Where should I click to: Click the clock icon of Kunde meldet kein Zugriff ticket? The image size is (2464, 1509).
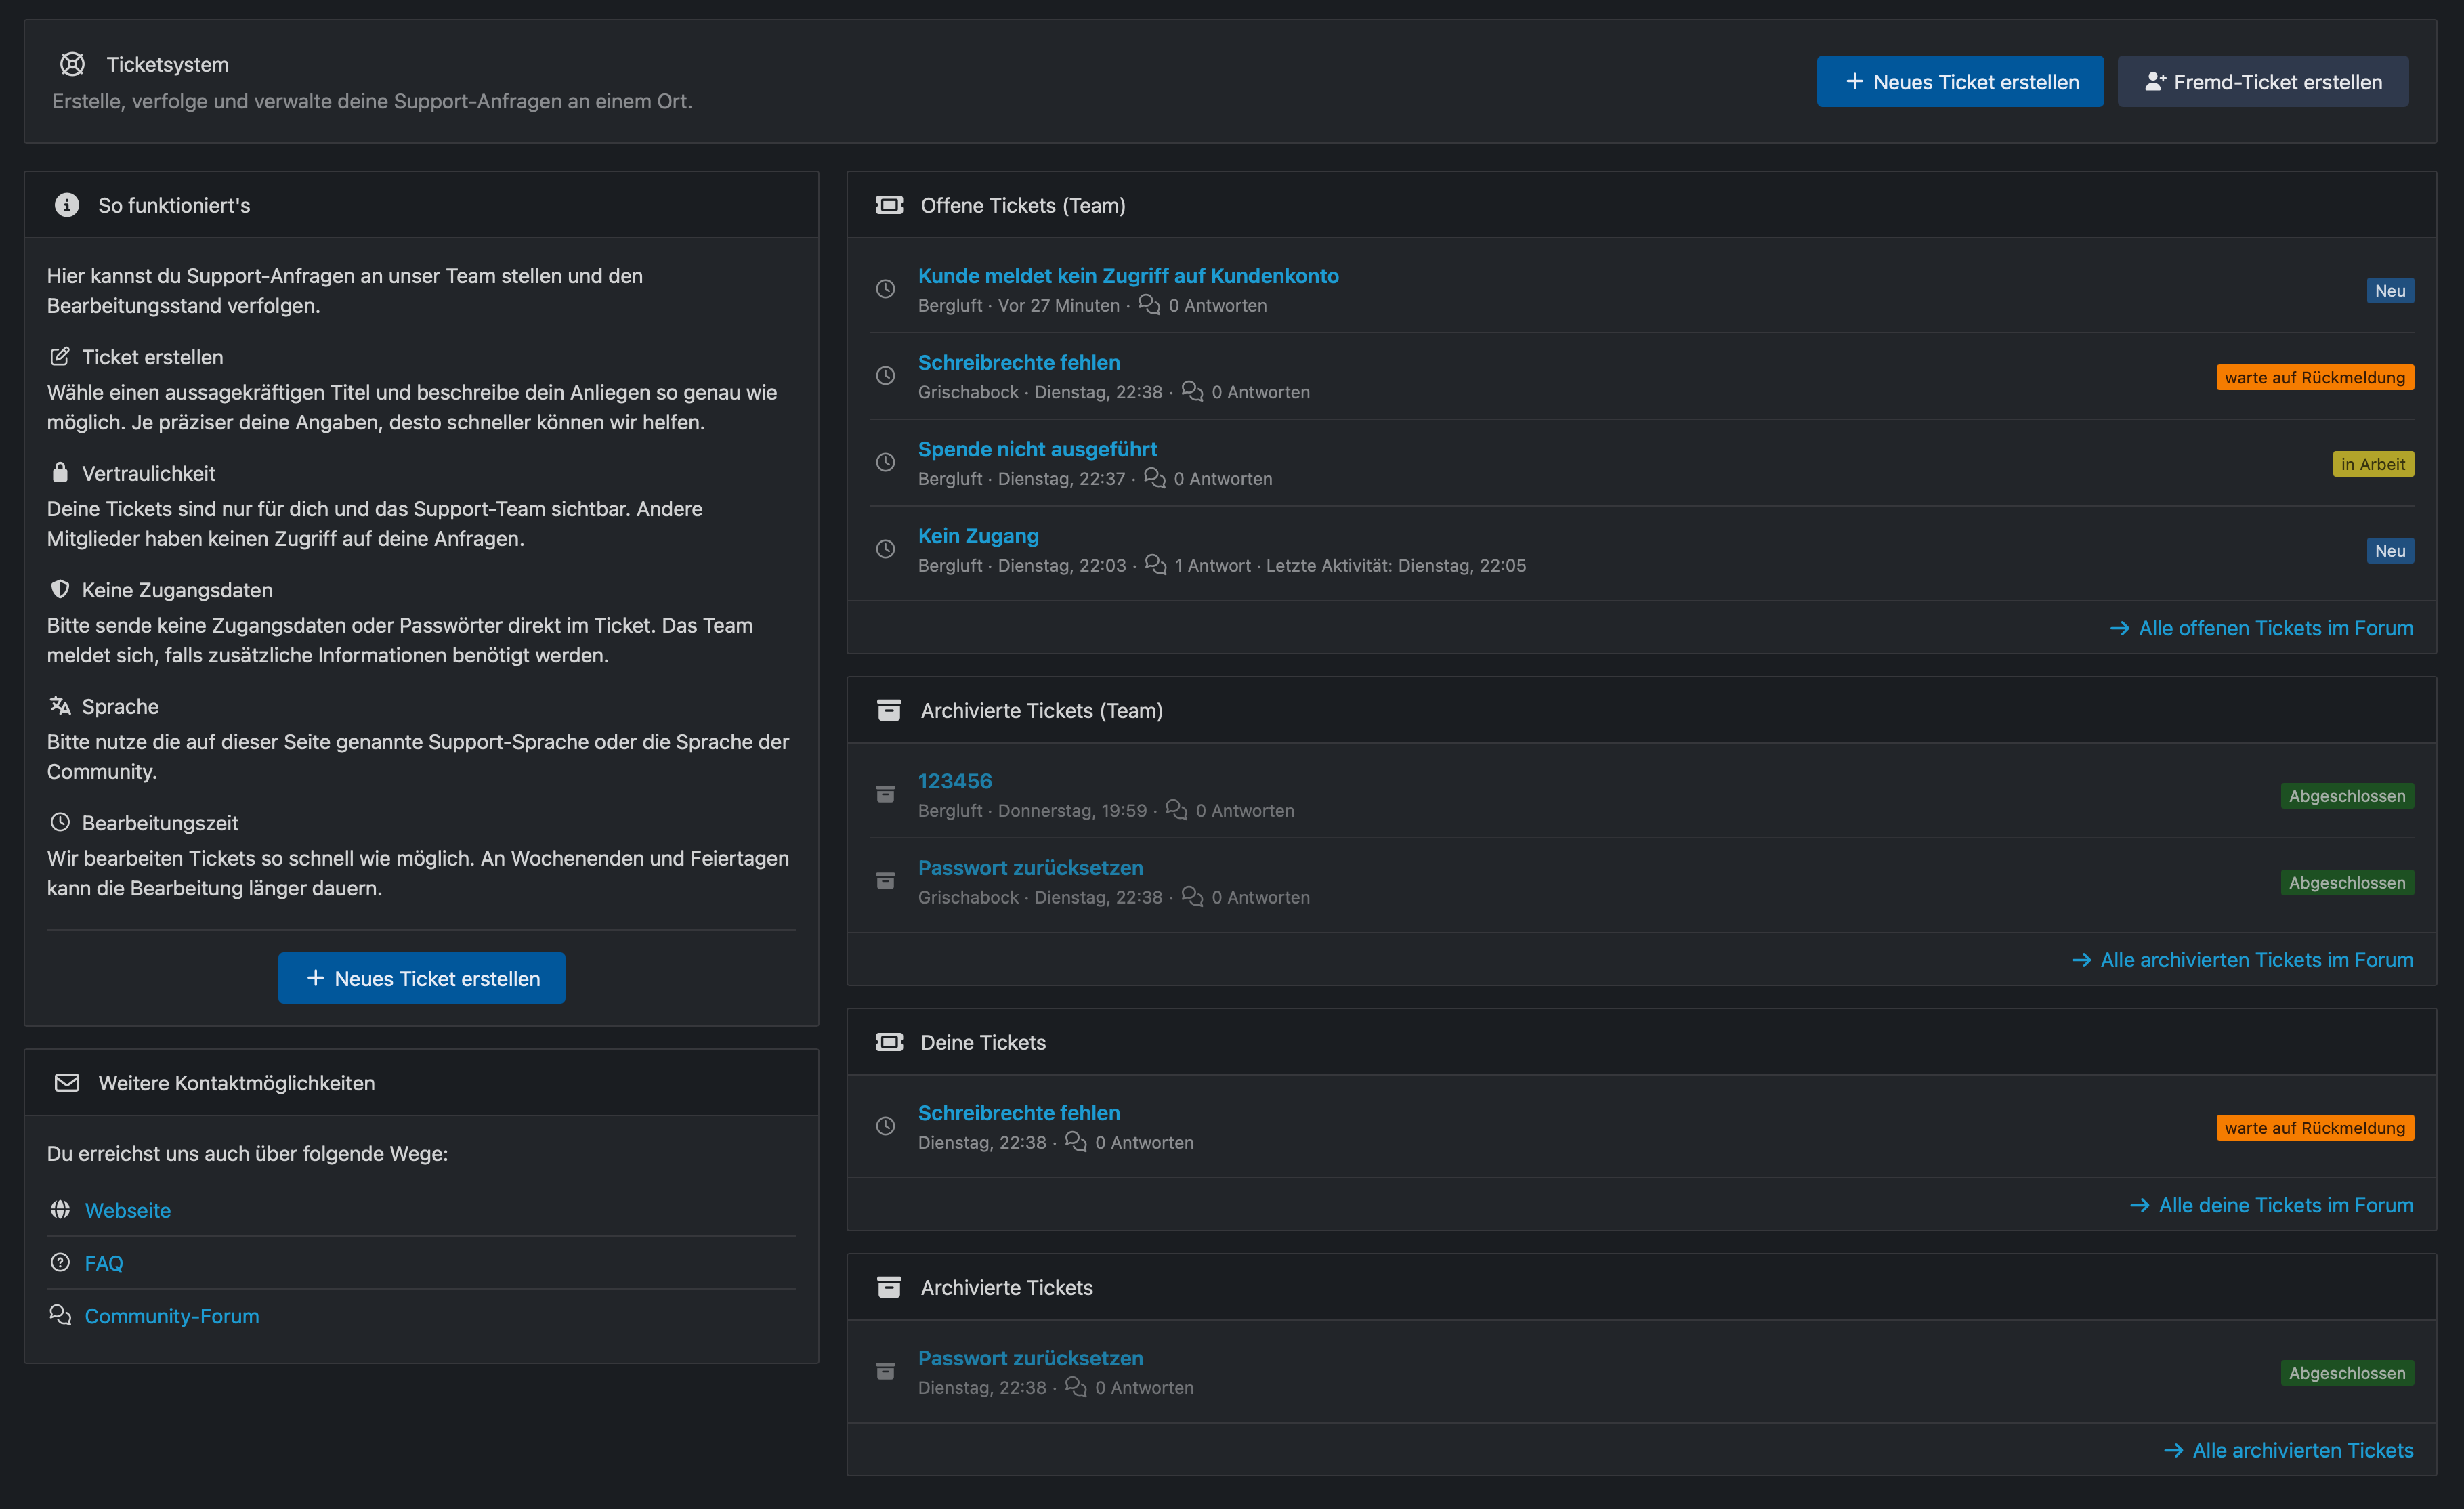tap(885, 289)
